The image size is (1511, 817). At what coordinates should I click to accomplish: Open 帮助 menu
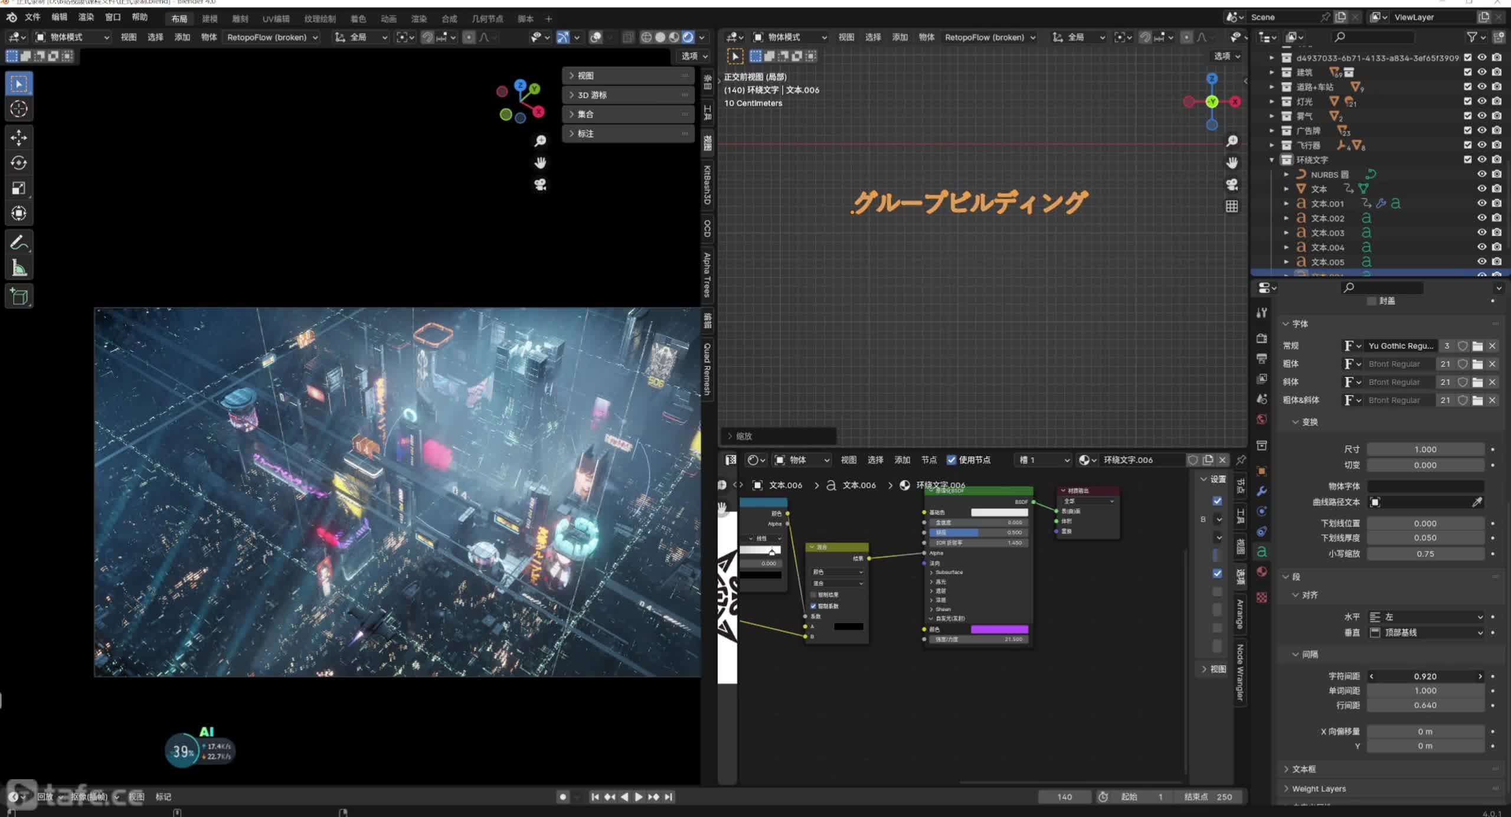pos(140,17)
